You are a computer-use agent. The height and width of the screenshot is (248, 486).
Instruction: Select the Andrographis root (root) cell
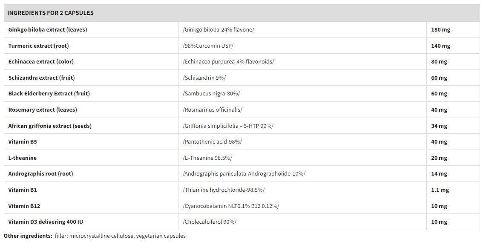click(40, 174)
